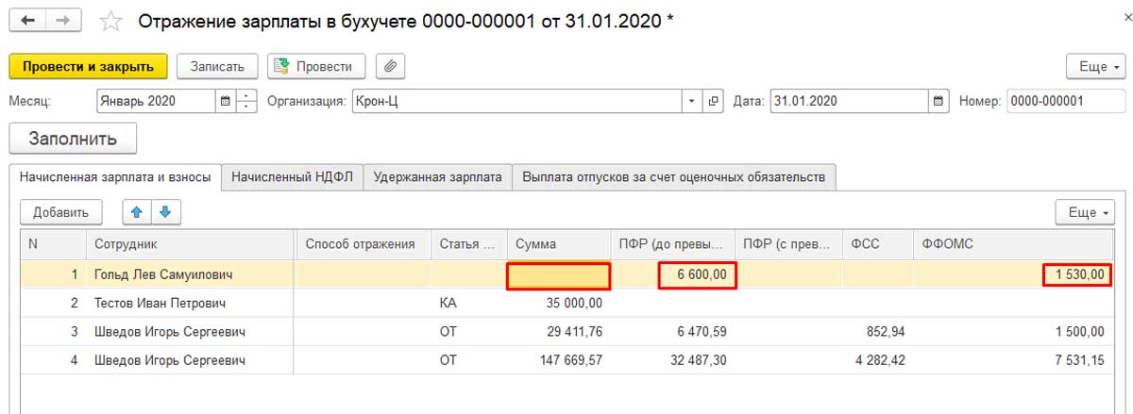Screen dimensions: 1133x414
Task: Open calendar for the Дата field
Action: 939,101
